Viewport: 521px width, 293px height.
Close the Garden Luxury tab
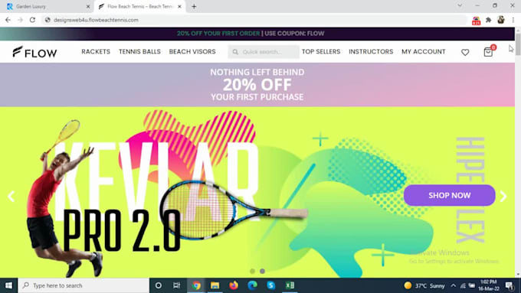tap(88, 6)
